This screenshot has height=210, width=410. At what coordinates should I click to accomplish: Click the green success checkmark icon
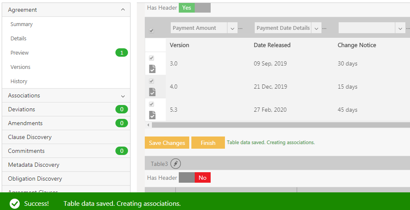coord(15,204)
